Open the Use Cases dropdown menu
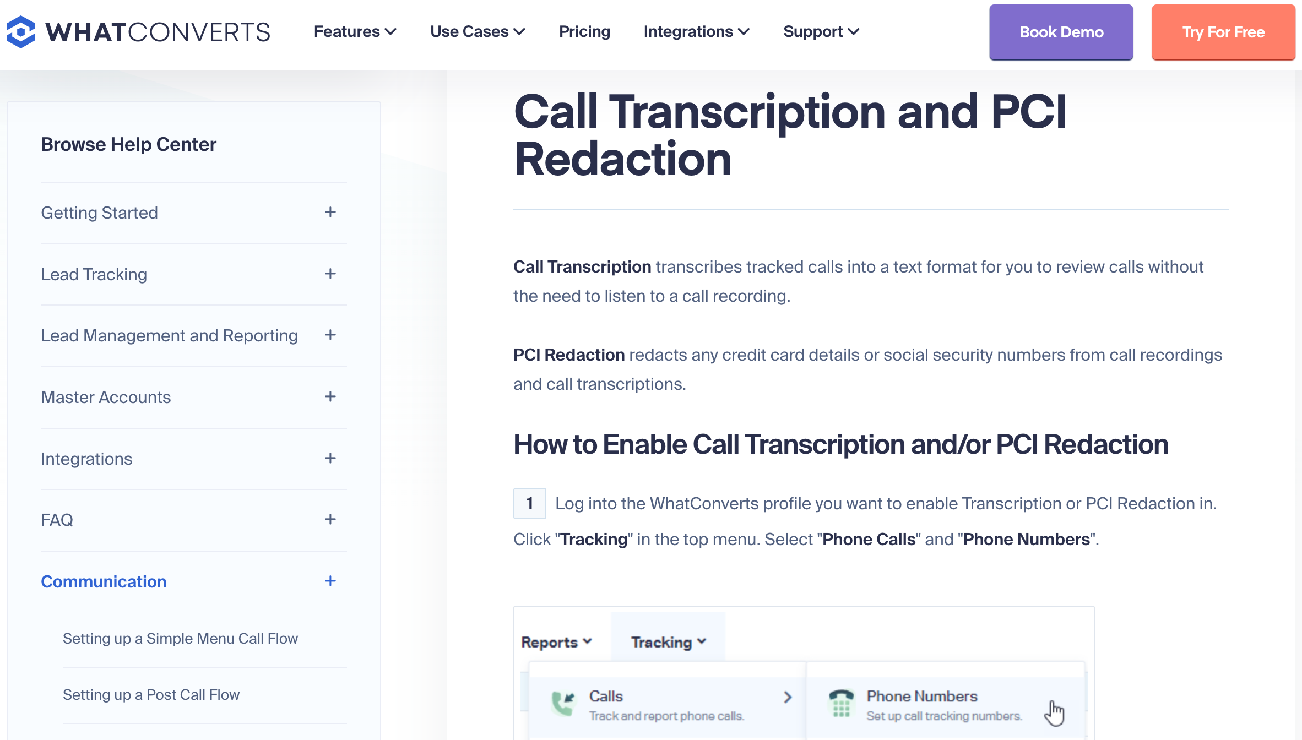 [x=476, y=32]
